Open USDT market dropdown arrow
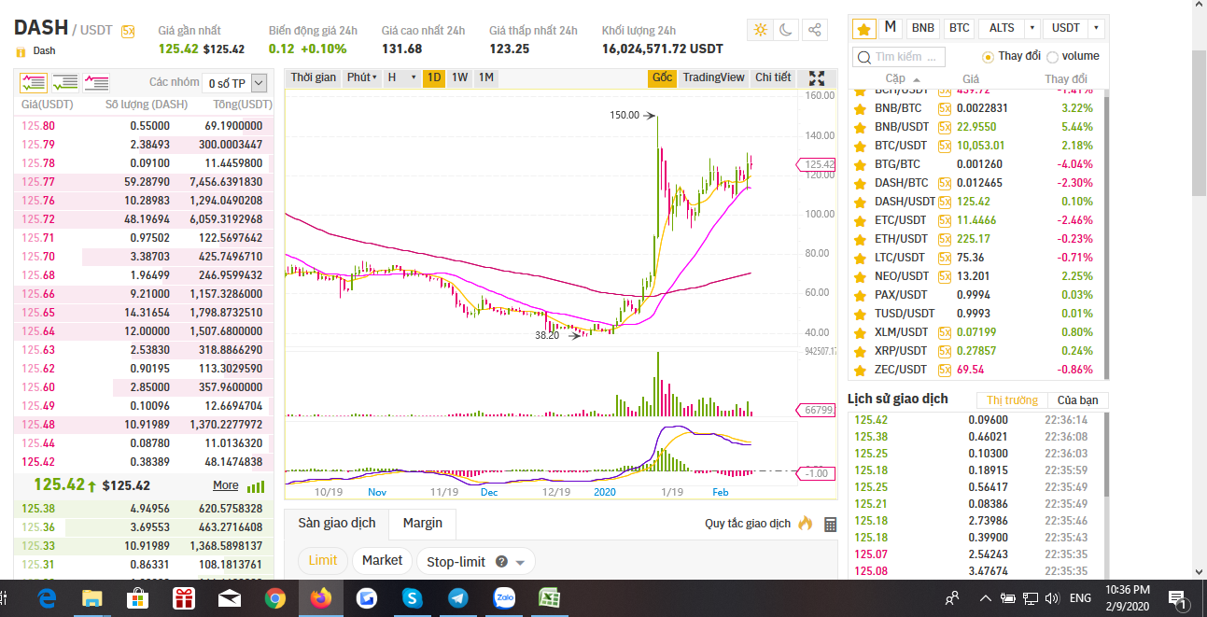Screen dimensions: 1207x617 (1095, 28)
